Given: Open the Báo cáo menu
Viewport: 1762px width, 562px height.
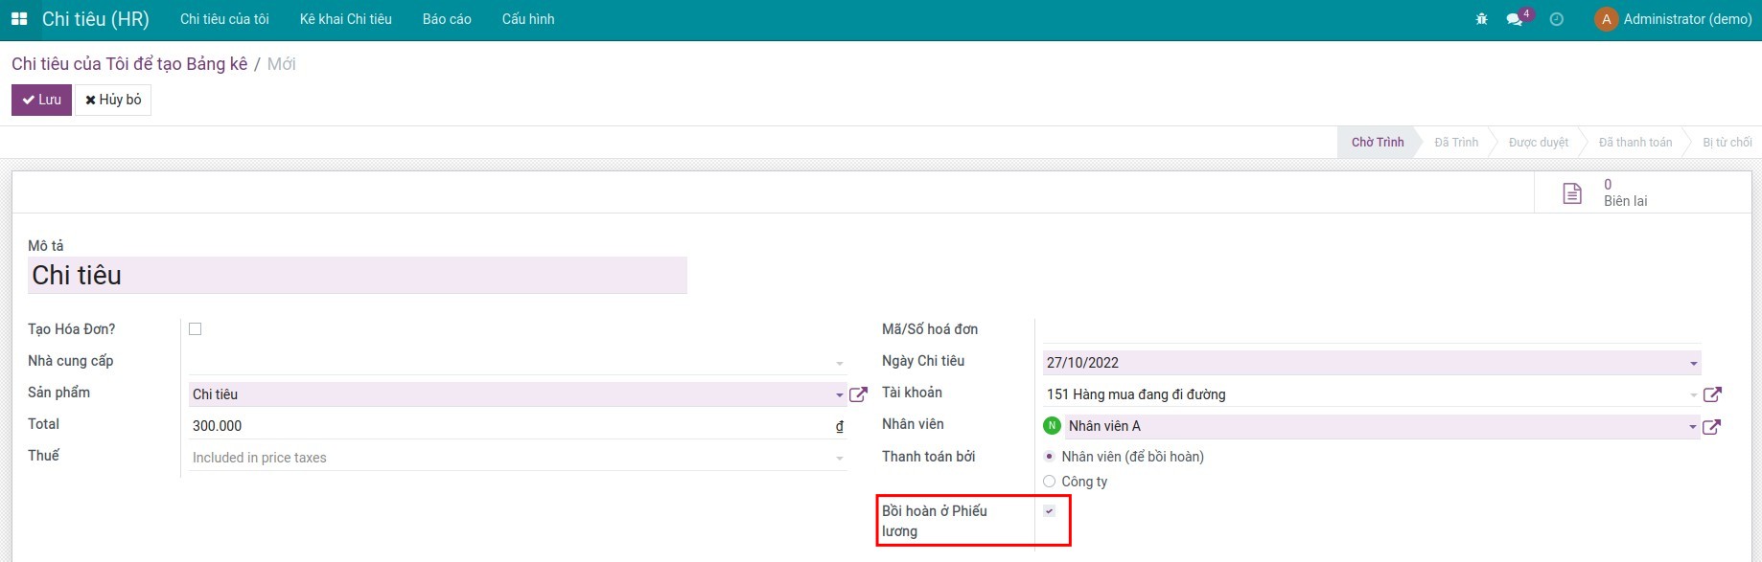Looking at the screenshot, I should (x=447, y=19).
